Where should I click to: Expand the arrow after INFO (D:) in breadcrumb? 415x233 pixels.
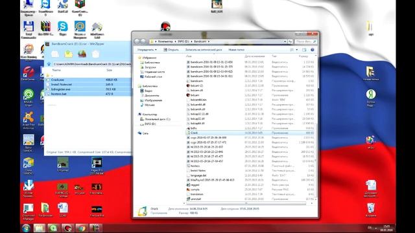(192, 41)
